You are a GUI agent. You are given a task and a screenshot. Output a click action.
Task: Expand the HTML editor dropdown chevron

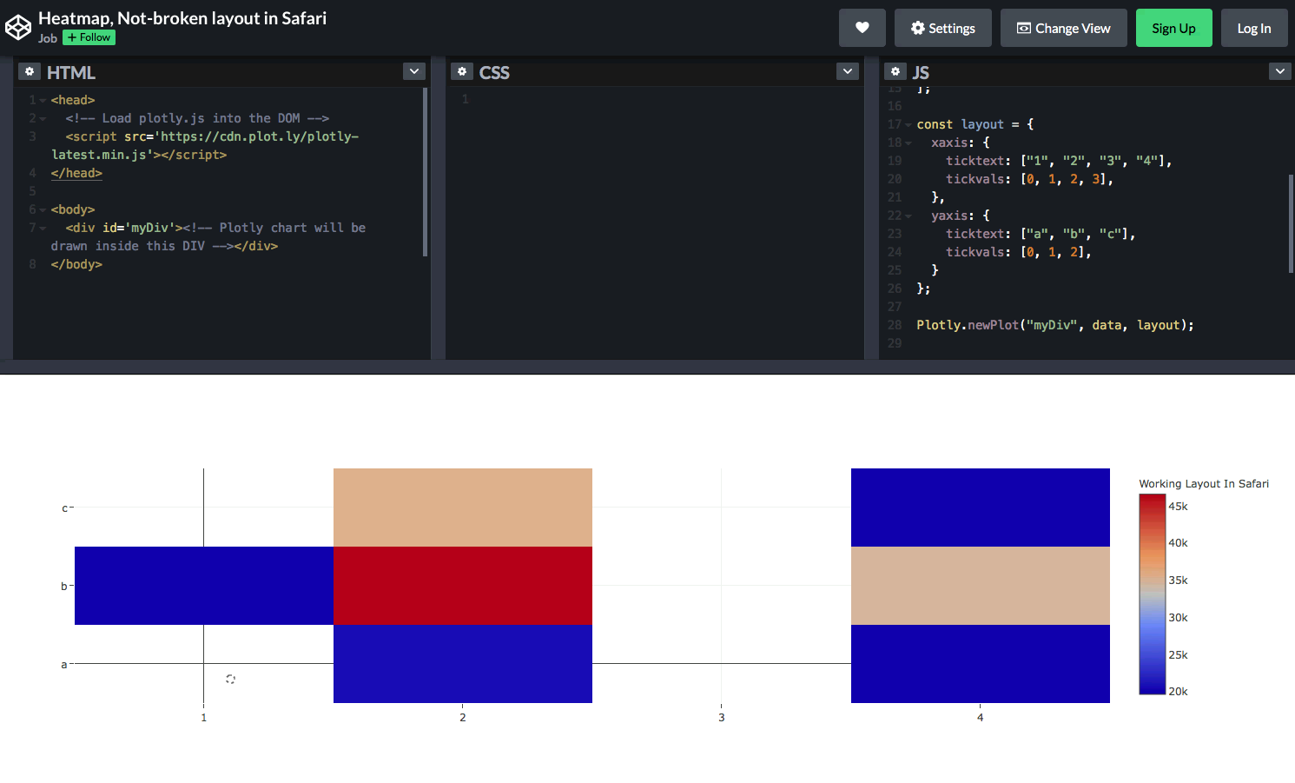(x=414, y=71)
